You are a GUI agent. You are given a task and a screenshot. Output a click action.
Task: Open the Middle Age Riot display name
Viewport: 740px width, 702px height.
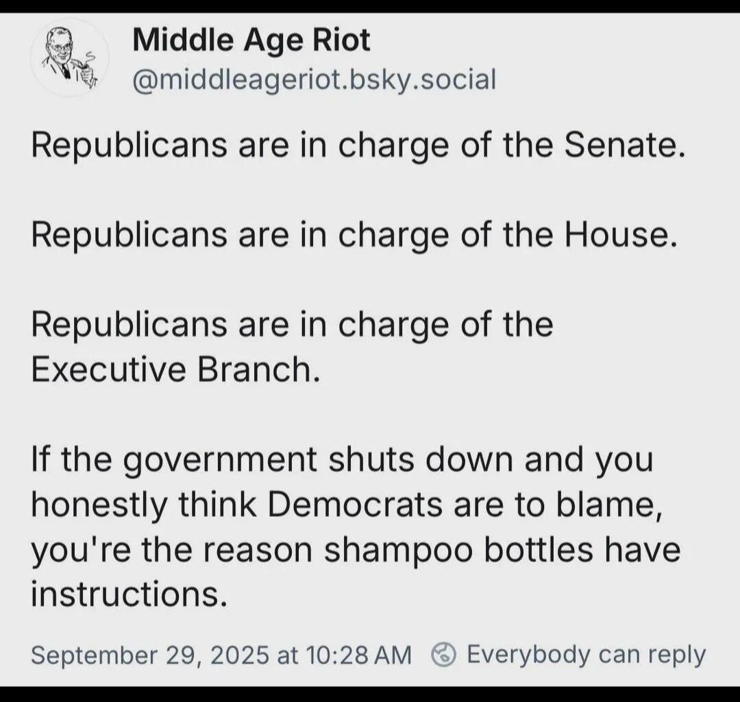coord(251,40)
